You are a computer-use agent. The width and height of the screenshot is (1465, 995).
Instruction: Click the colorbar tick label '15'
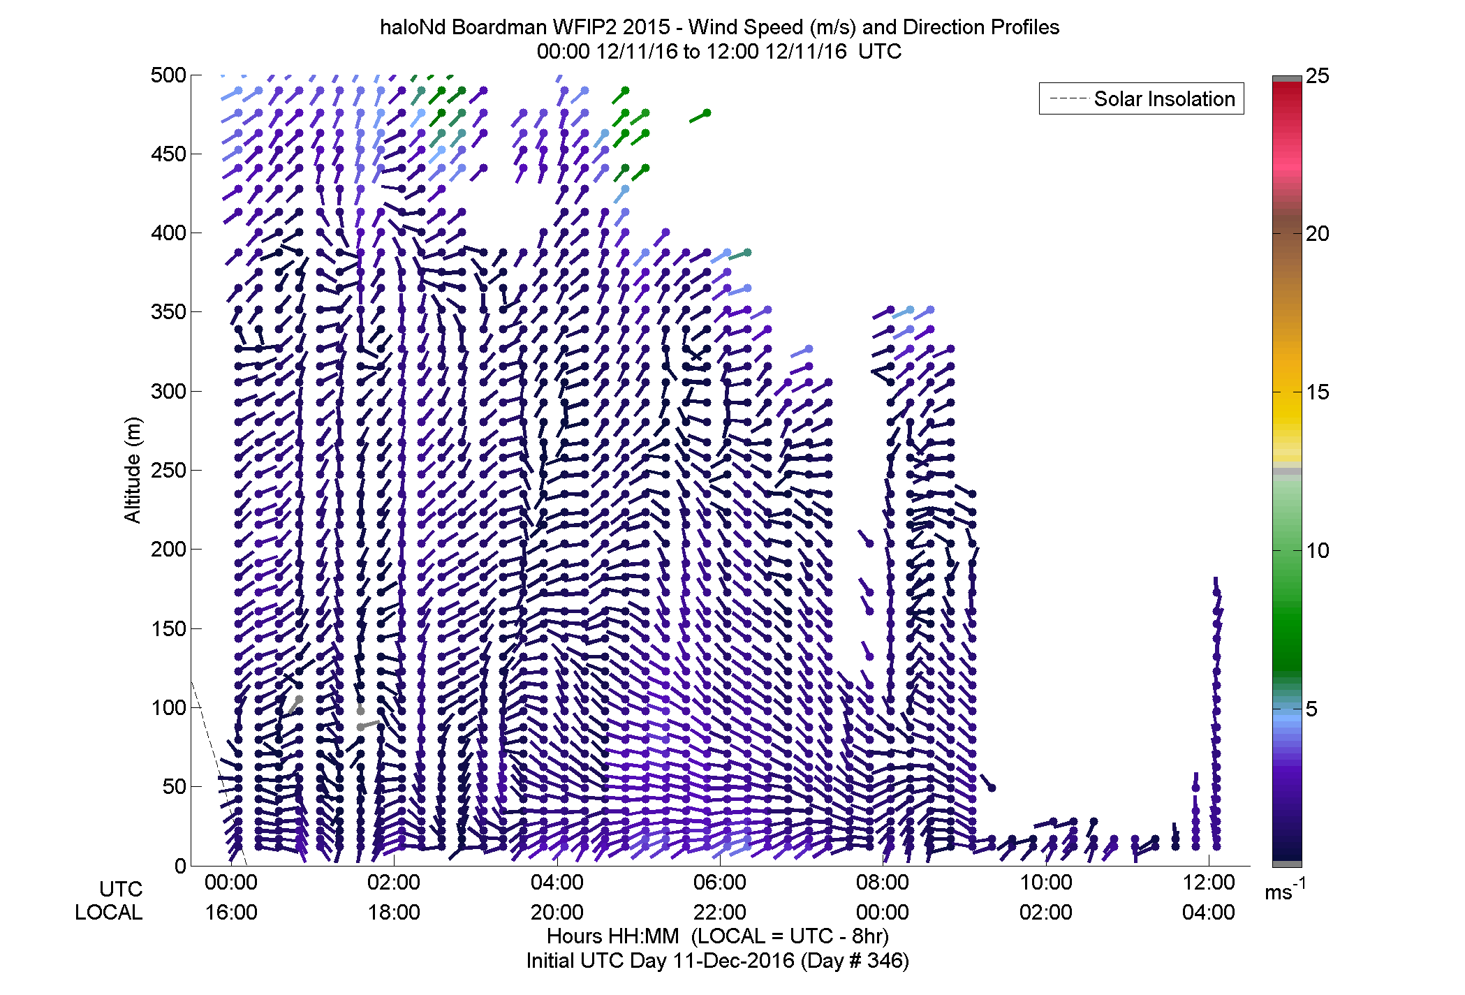pyautogui.click(x=1318, y=392)
